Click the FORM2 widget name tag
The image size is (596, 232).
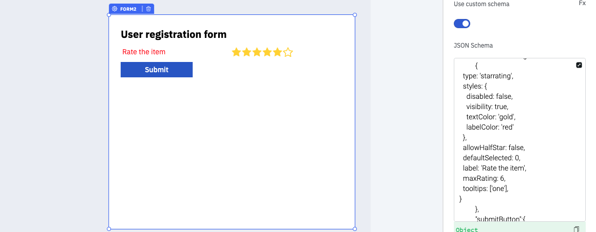tap(128, 9)
